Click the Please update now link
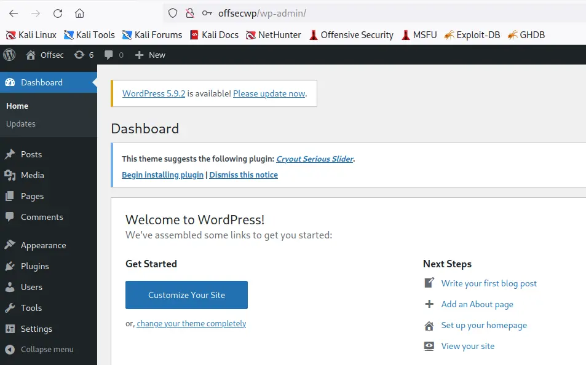Screen dimensions: 586x365 click(x=269, y=93)
